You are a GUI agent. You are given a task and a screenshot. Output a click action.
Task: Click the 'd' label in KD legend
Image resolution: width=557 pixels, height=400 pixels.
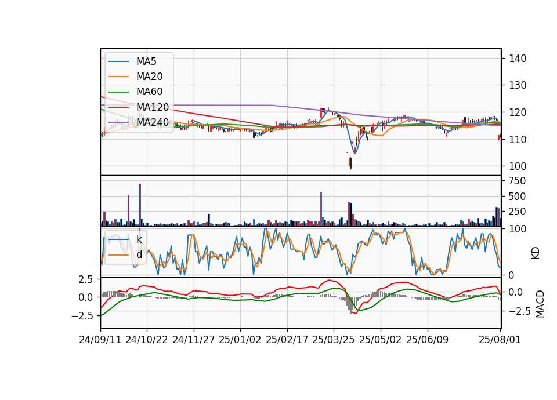point(139,255)
